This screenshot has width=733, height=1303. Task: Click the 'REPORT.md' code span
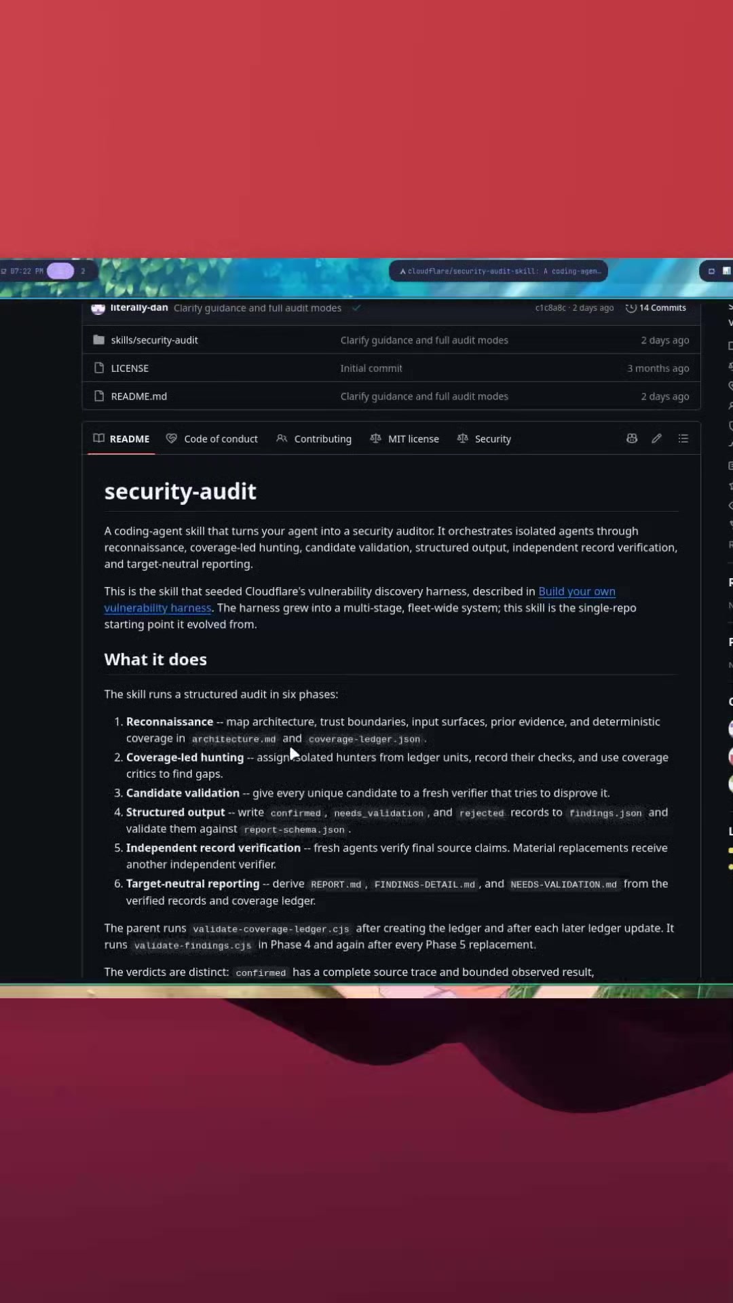(x=336, y=884)
